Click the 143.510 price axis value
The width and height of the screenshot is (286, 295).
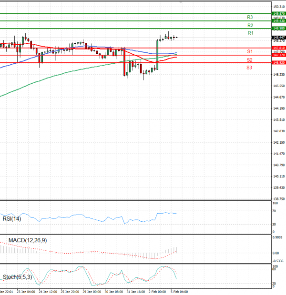point(279,120)
